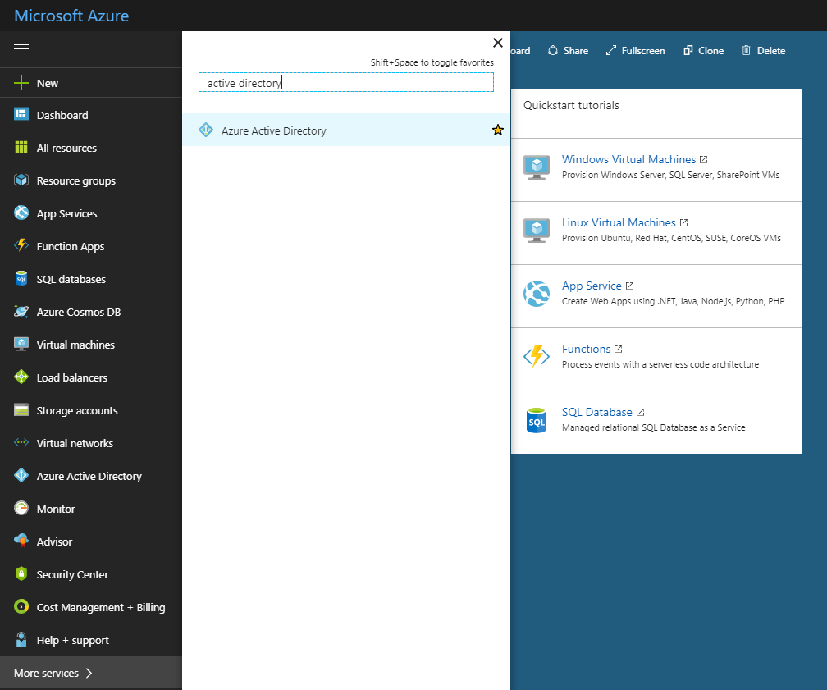Screen dimensions: 827x690
Task: Expand More services at sidebar bottom
Action: [x=91, y=673]
